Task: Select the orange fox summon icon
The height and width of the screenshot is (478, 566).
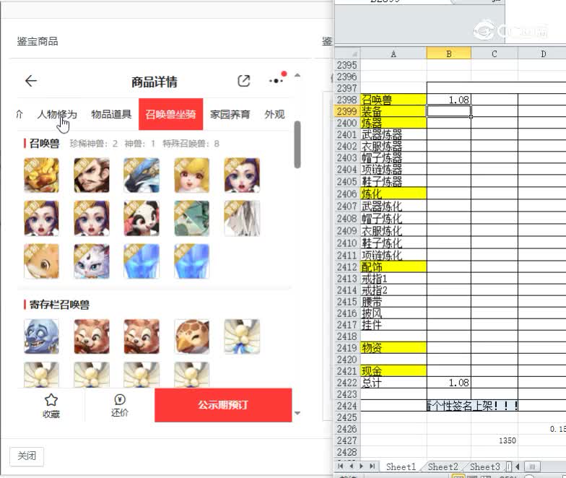Action: [x=42, y=261]
